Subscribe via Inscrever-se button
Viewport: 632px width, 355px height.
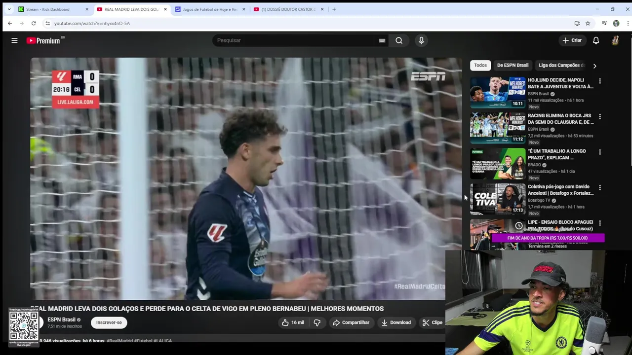[109, 322]
